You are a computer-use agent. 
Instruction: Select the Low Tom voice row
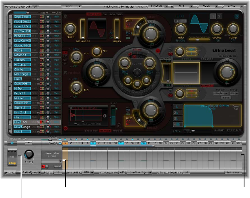point(37,122)
